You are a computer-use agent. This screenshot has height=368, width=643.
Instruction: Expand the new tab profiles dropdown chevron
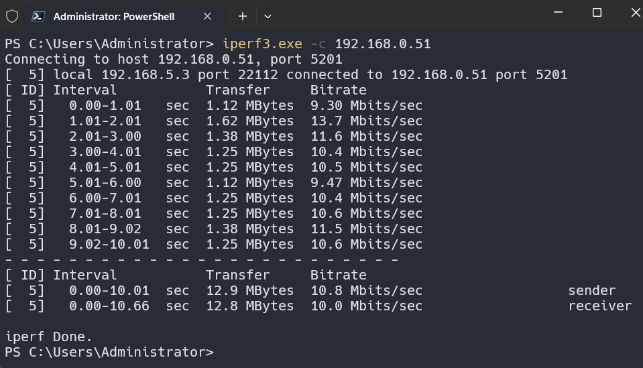(268, 16)
